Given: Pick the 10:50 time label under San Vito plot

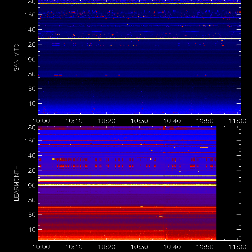Looking at the screenshot, I should click(205, 121).
